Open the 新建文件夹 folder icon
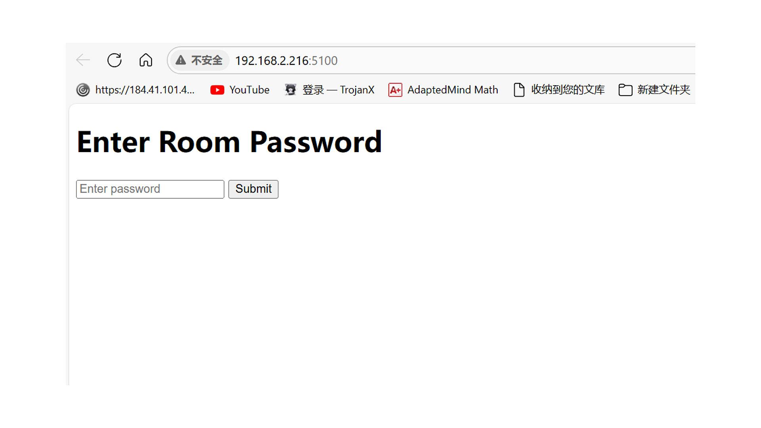 pos(625,90)
